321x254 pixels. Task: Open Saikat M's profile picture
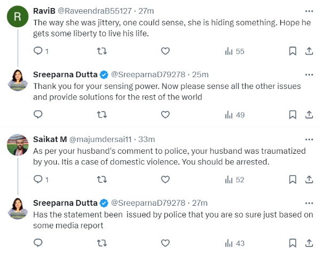coord(17,144)
